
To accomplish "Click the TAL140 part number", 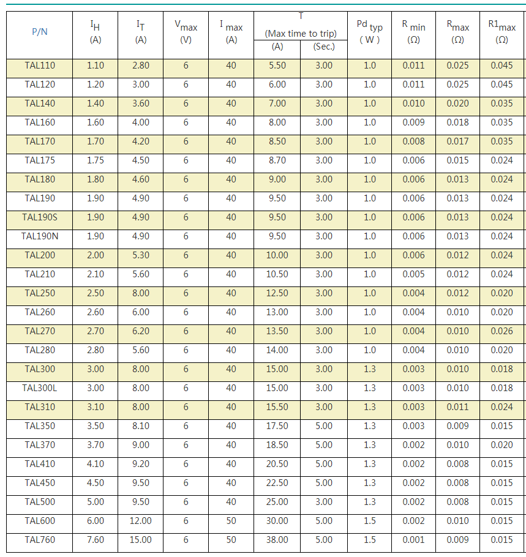I will 40,103.
